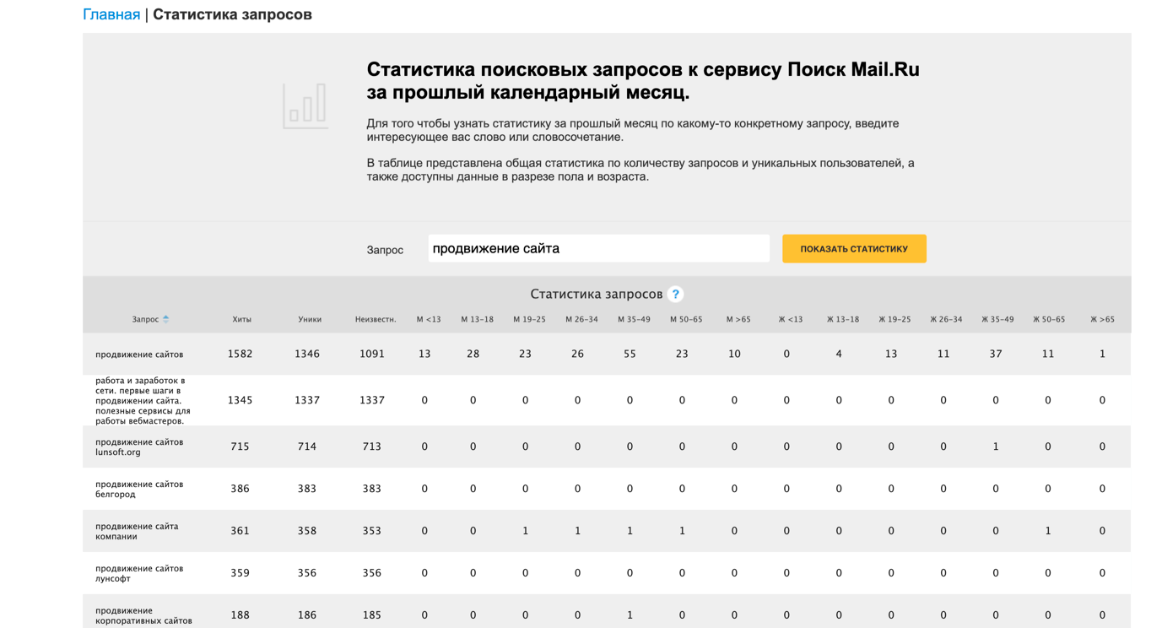Click hits value 1582

click(240, 354)
